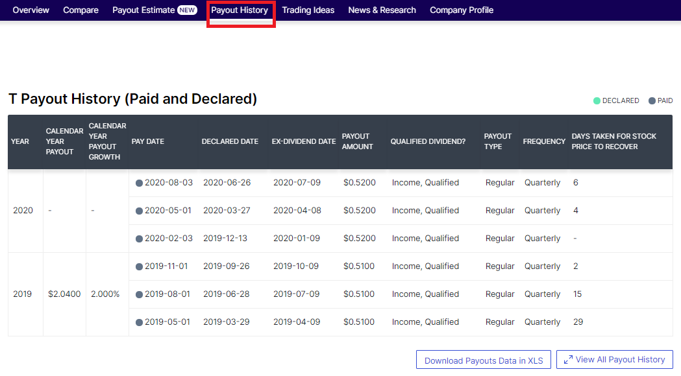
Task: Click pay date 2020-05-01
Action: point(167,210)
